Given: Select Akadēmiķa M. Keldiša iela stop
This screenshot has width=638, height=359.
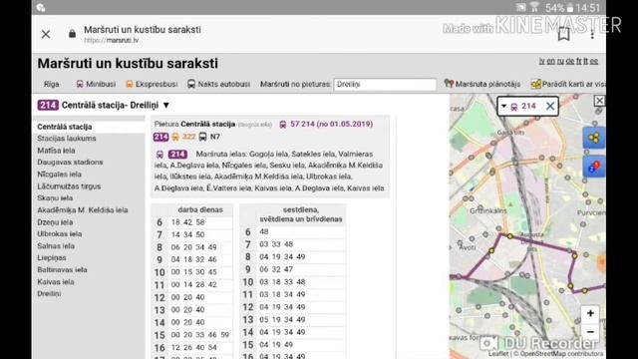Looking at the screenshot, I should tap(83, 210).
